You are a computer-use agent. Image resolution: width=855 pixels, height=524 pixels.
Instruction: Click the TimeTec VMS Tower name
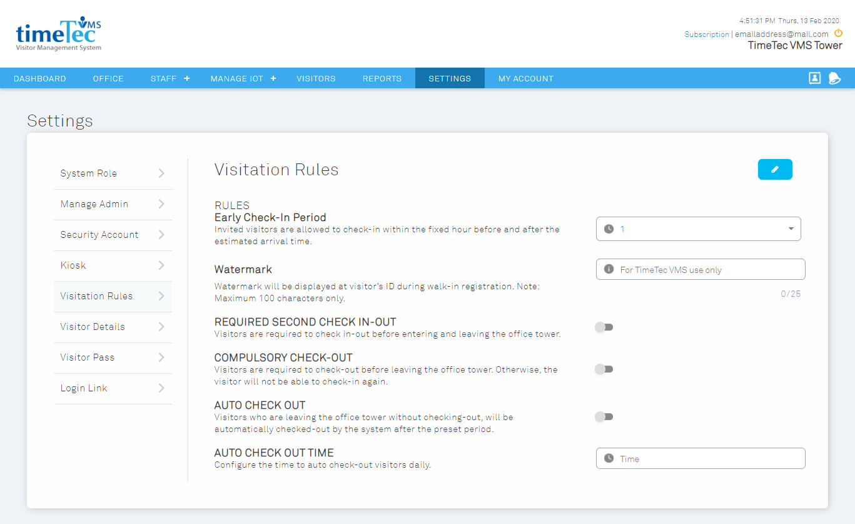[x=795, y=46]
